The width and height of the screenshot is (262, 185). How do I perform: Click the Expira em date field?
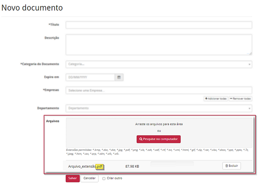[x=90, y=77]
